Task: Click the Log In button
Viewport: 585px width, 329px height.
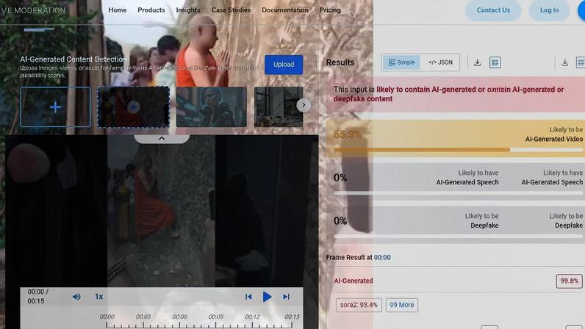Action: pyautogui.click(x=549, y=10)
